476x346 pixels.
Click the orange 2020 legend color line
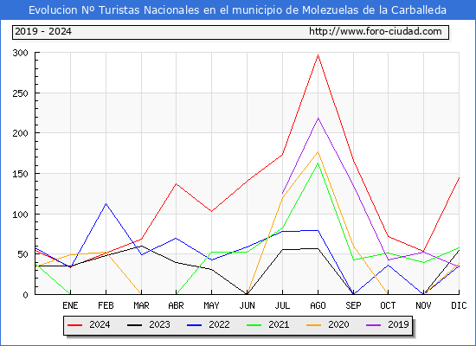314,325
